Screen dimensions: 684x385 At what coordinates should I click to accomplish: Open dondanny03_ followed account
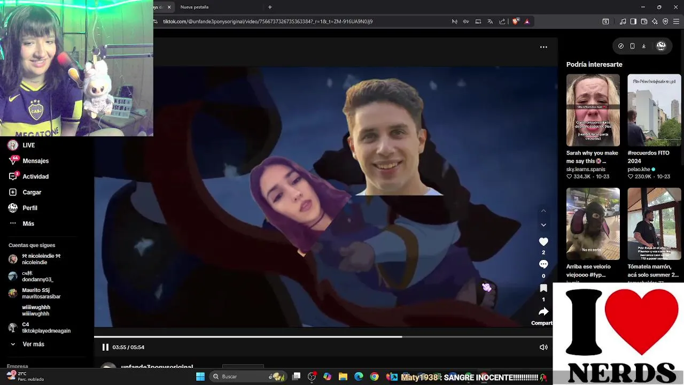tap(32, 276)
